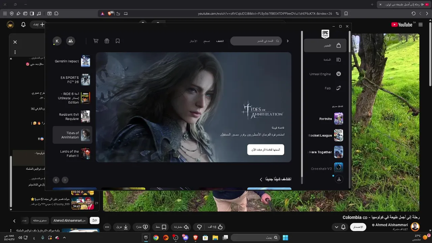Click the Tides of Annihilation hero banner

coord(193,107)
